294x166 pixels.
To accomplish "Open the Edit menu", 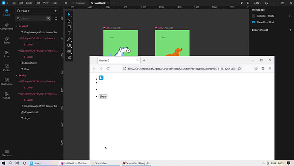I will click(x=20, y=3).
